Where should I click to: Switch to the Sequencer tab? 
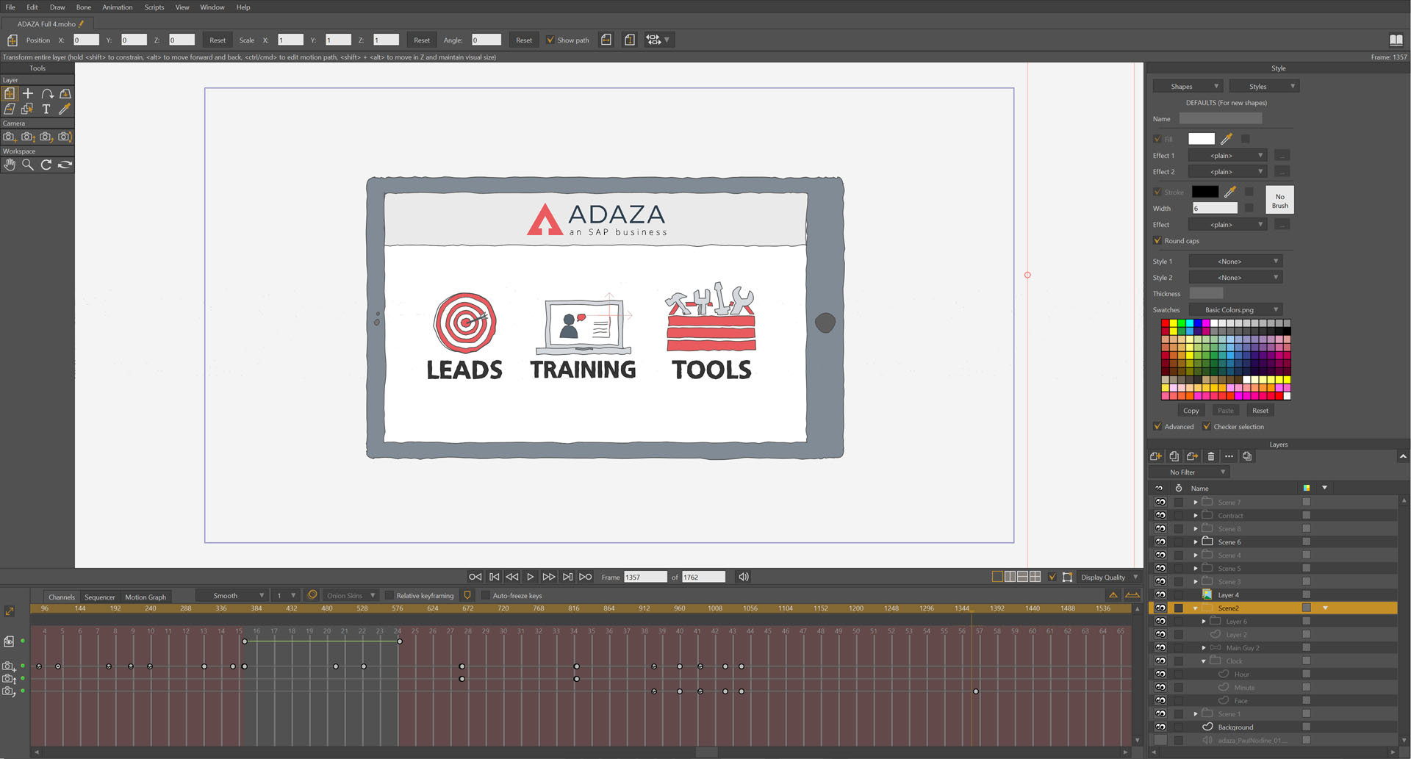100,597
